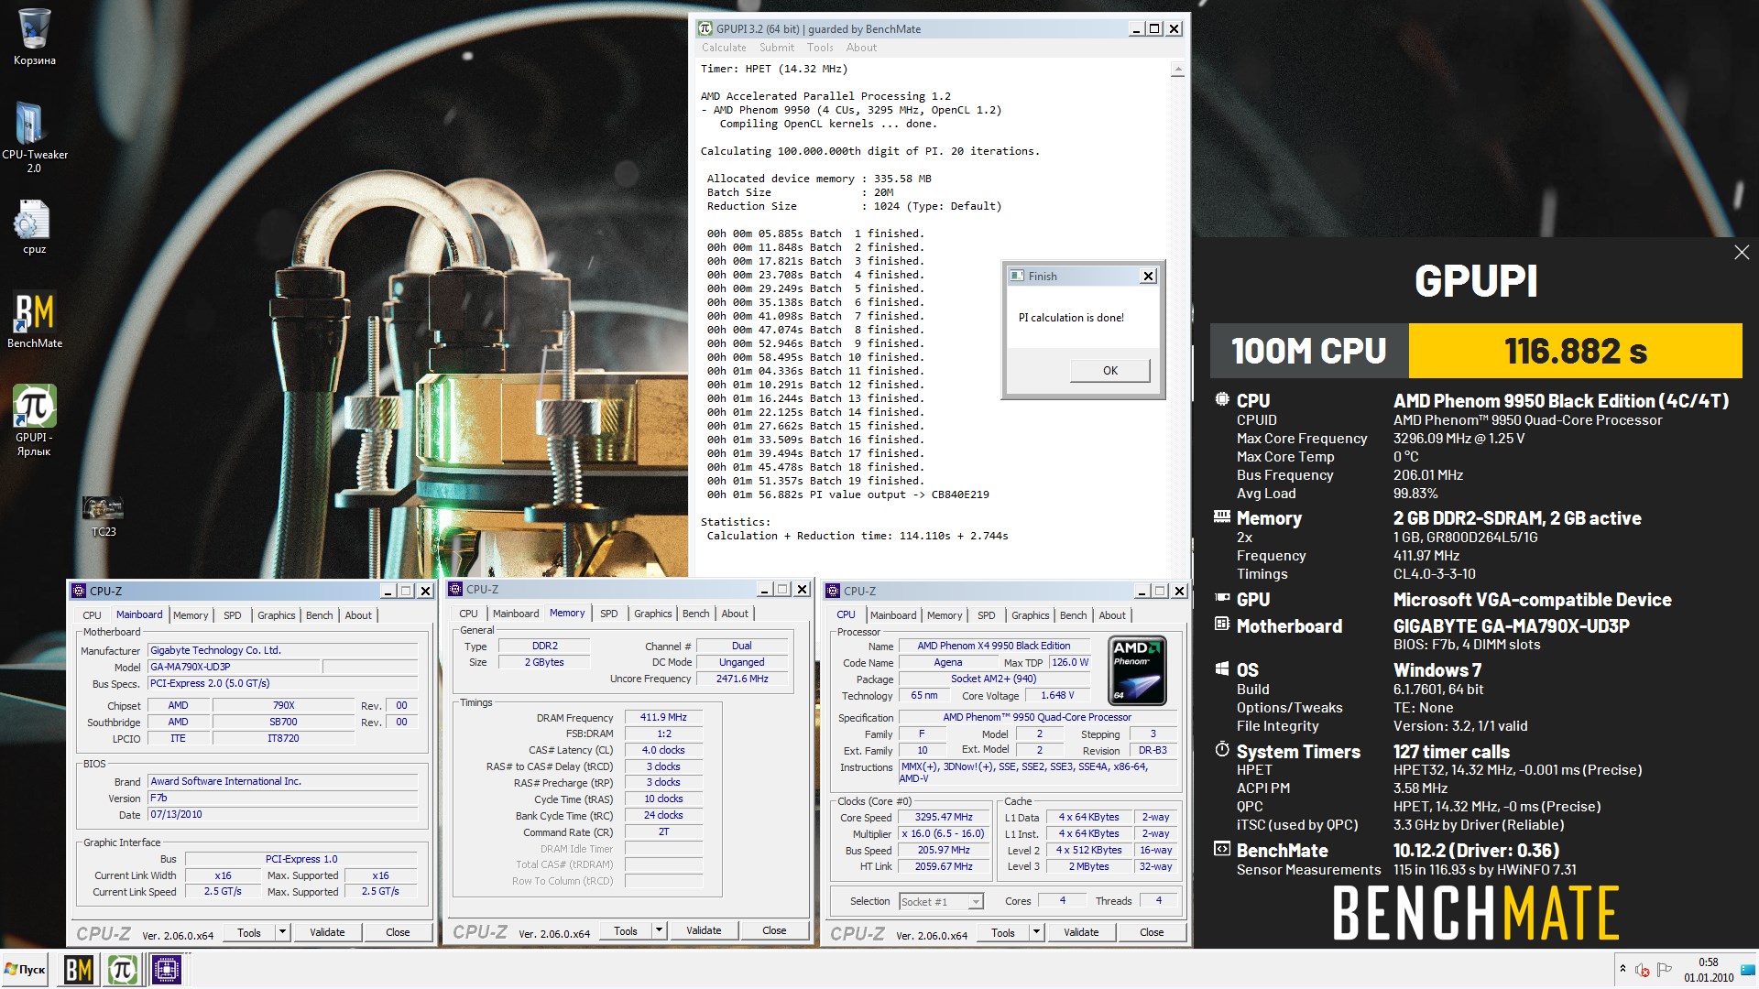Screen dimensions: 1759x989
Task: Click CPU-Z title icon in CPU window
Action: 833,591
